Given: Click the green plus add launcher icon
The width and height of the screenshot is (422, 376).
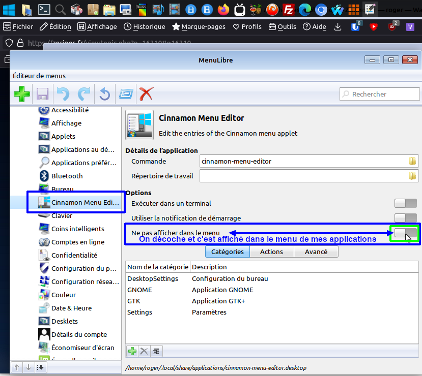Looking at the screenshot, I should point(22,94).
